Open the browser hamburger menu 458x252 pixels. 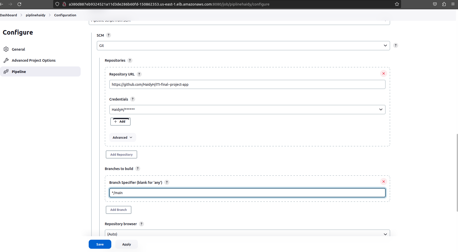[453, 4]
